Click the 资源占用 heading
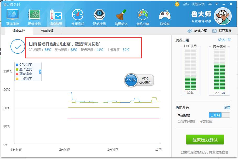Screen dimensions: 238x159 [182, 40]
